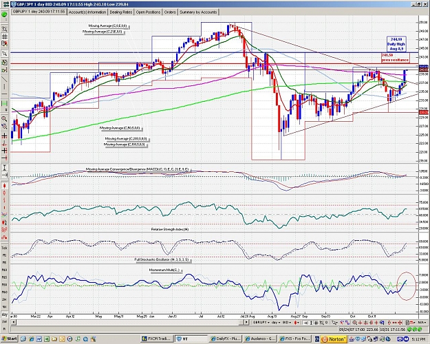
Task: Click right scroll arrow of chart scrollbar
Action: (246, 323)
